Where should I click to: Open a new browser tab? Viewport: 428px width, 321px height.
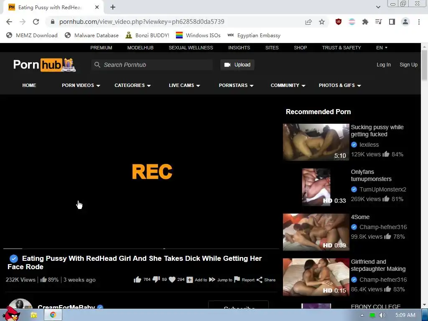click(x=113, y=8)
